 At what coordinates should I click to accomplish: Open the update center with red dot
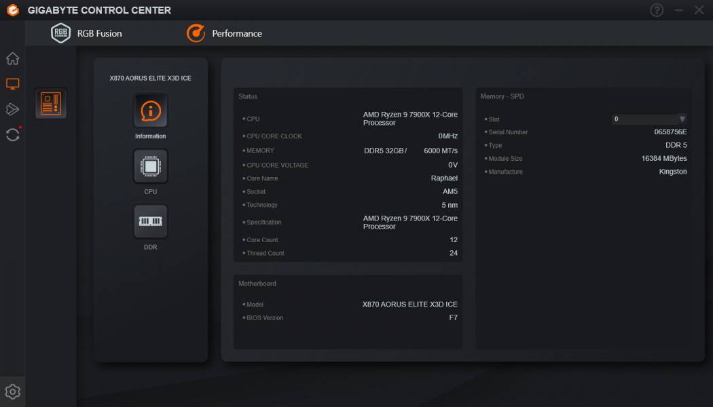click(12, 134)
